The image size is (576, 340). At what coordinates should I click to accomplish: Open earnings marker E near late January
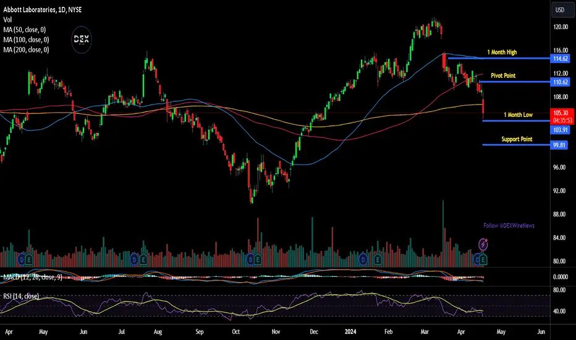coord(377,260)
